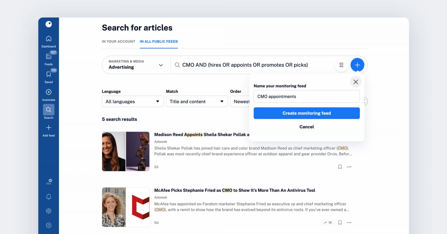The image size is (447, 234).
Task: Open the Search section in the sidebar
Action: [48, 112]
